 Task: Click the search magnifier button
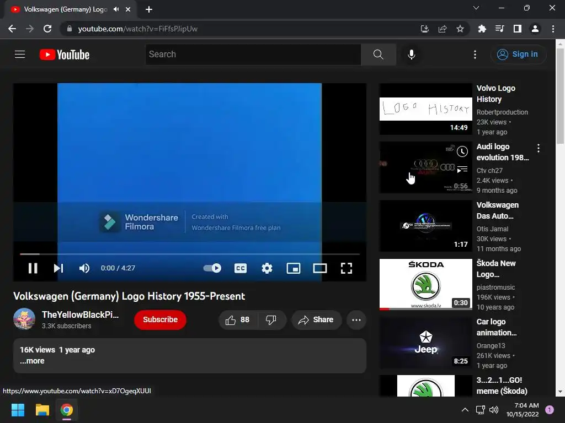378,55
